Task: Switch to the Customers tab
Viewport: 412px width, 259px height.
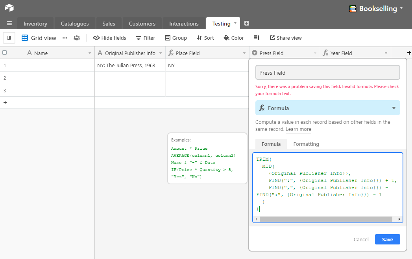Action: pos(142,24)
